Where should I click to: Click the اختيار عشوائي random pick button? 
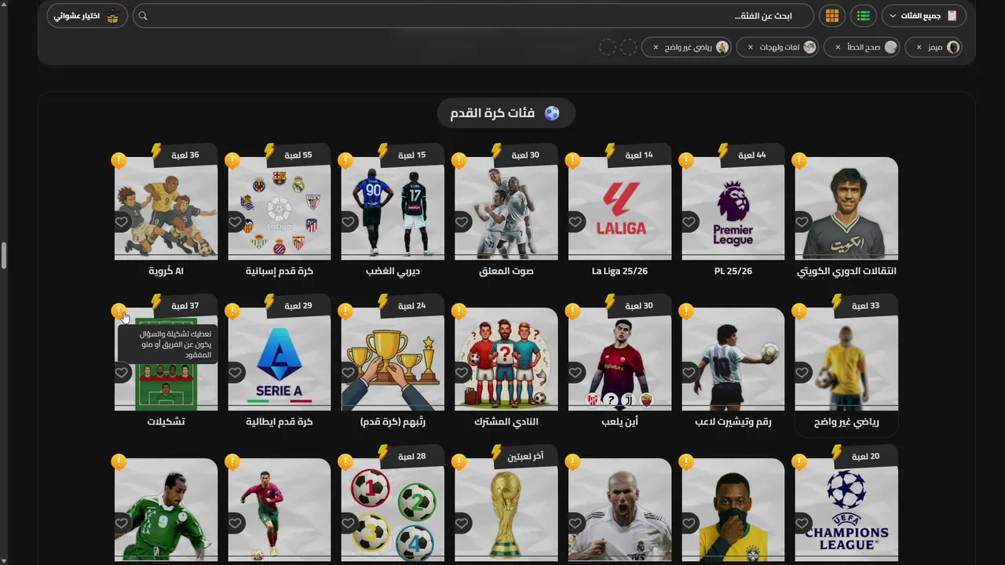tap(87, 16)
